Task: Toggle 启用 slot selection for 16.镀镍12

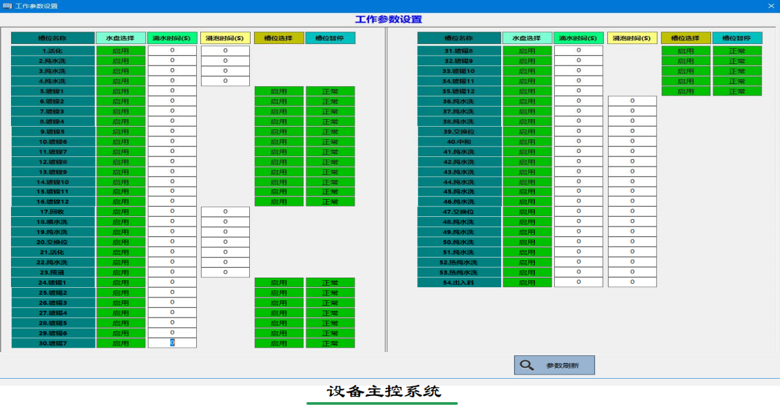Action: (x=279, y=201)
